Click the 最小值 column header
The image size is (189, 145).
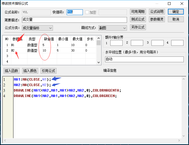(64, 39)
